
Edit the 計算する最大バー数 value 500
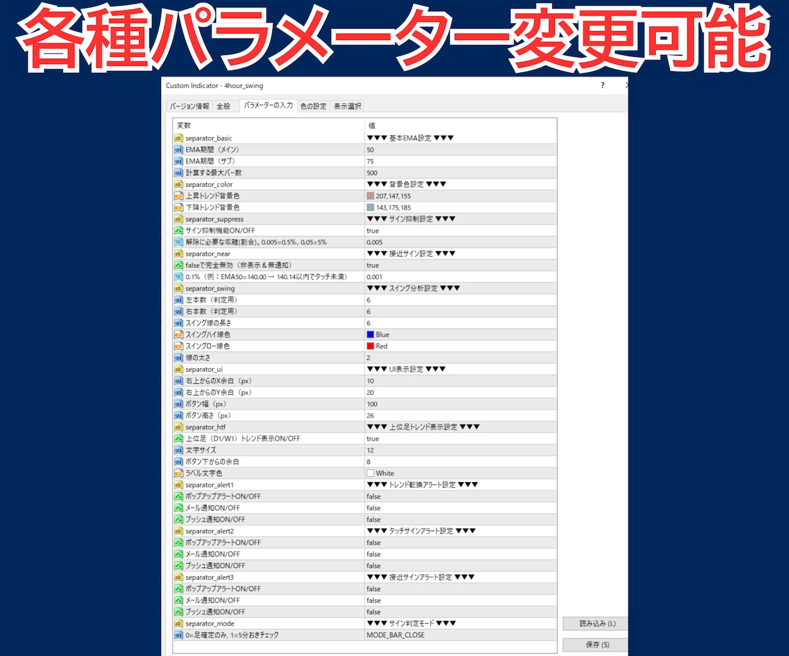coord(460,173)
